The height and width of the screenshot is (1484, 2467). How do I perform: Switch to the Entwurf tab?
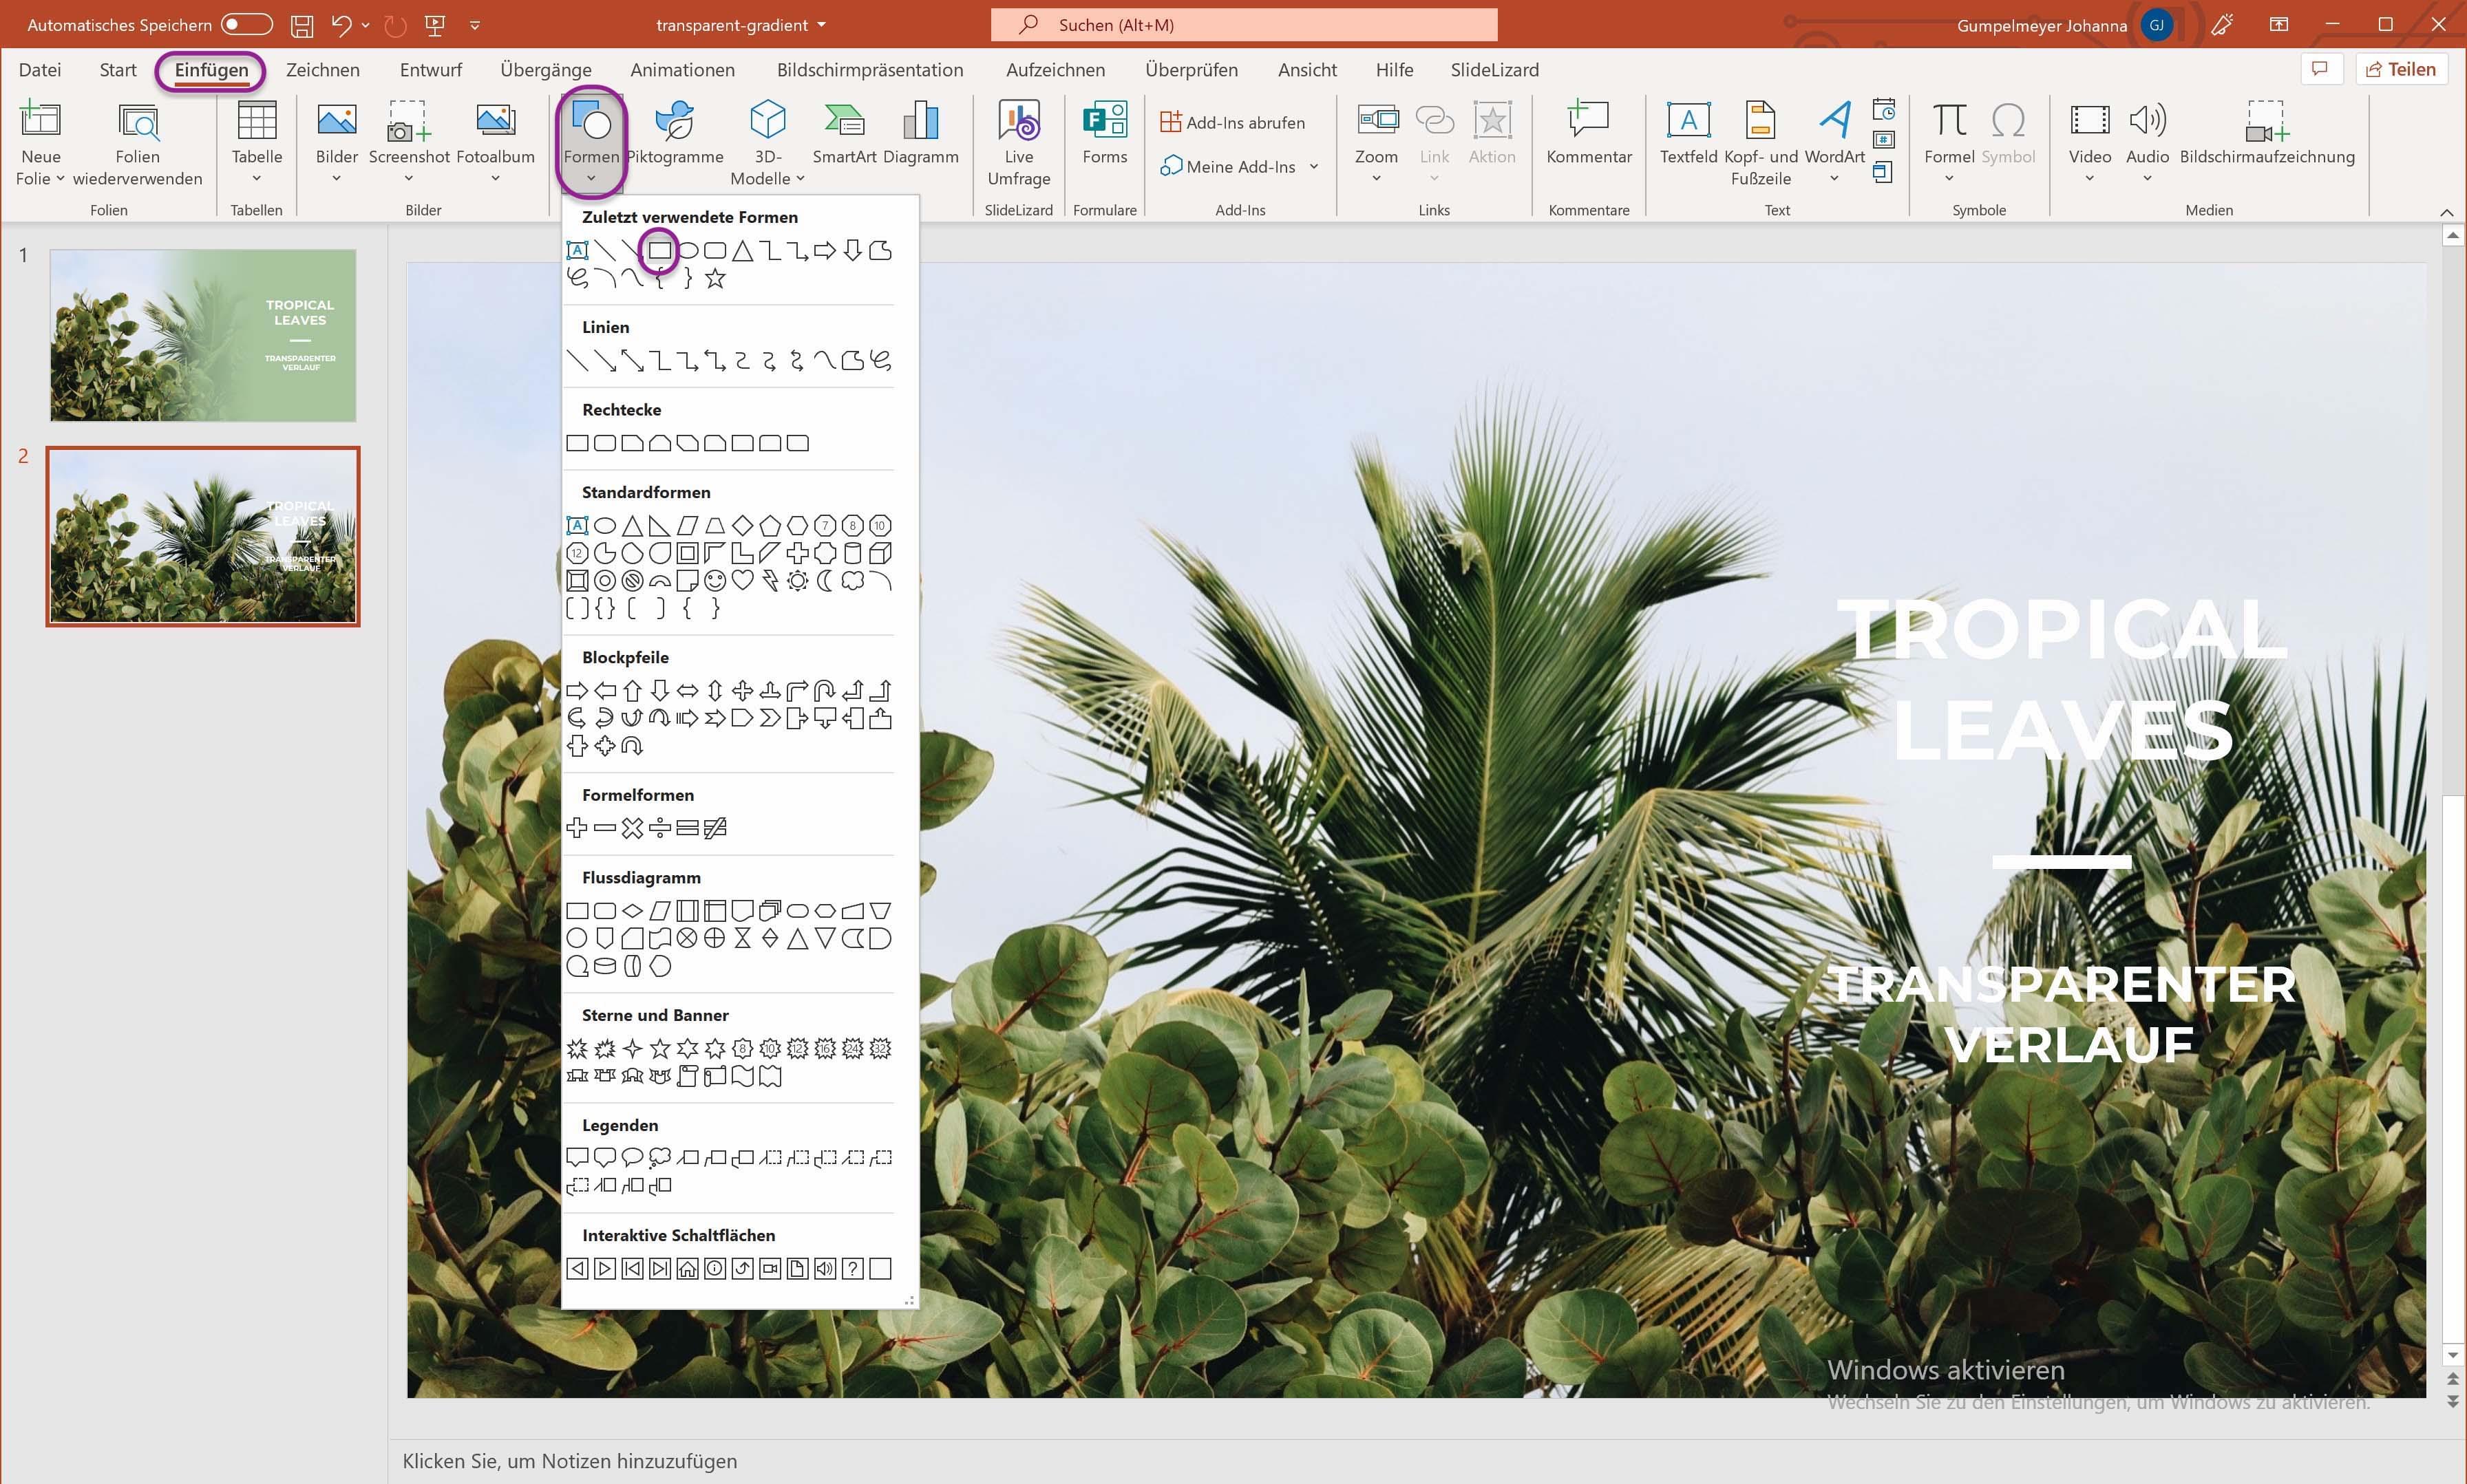click(430, 70)
